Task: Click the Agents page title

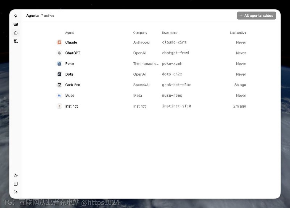Action: [32, 16]
